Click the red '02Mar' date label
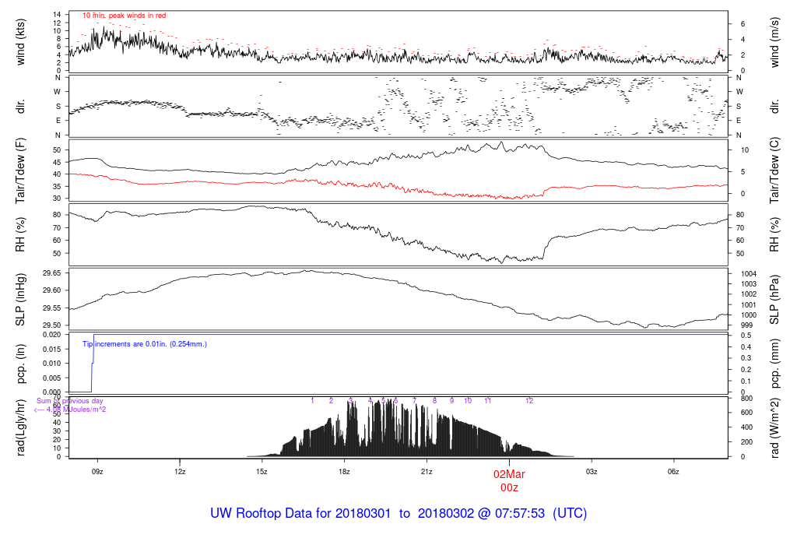The height and width of the screenshot is (545, 797). (x=509, y=474)
